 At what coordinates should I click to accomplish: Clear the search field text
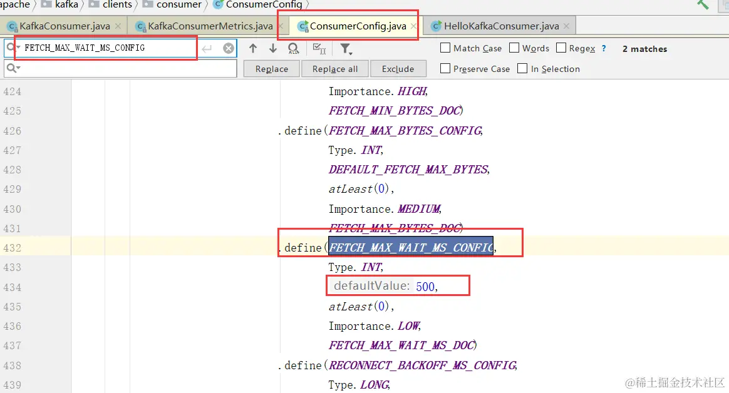228,48
